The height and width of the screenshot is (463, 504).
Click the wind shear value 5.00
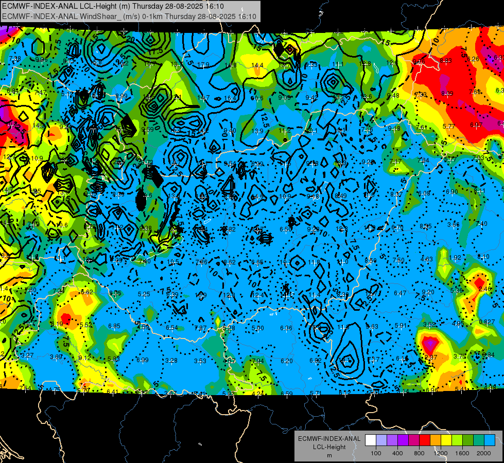click(x=258, y=328)
